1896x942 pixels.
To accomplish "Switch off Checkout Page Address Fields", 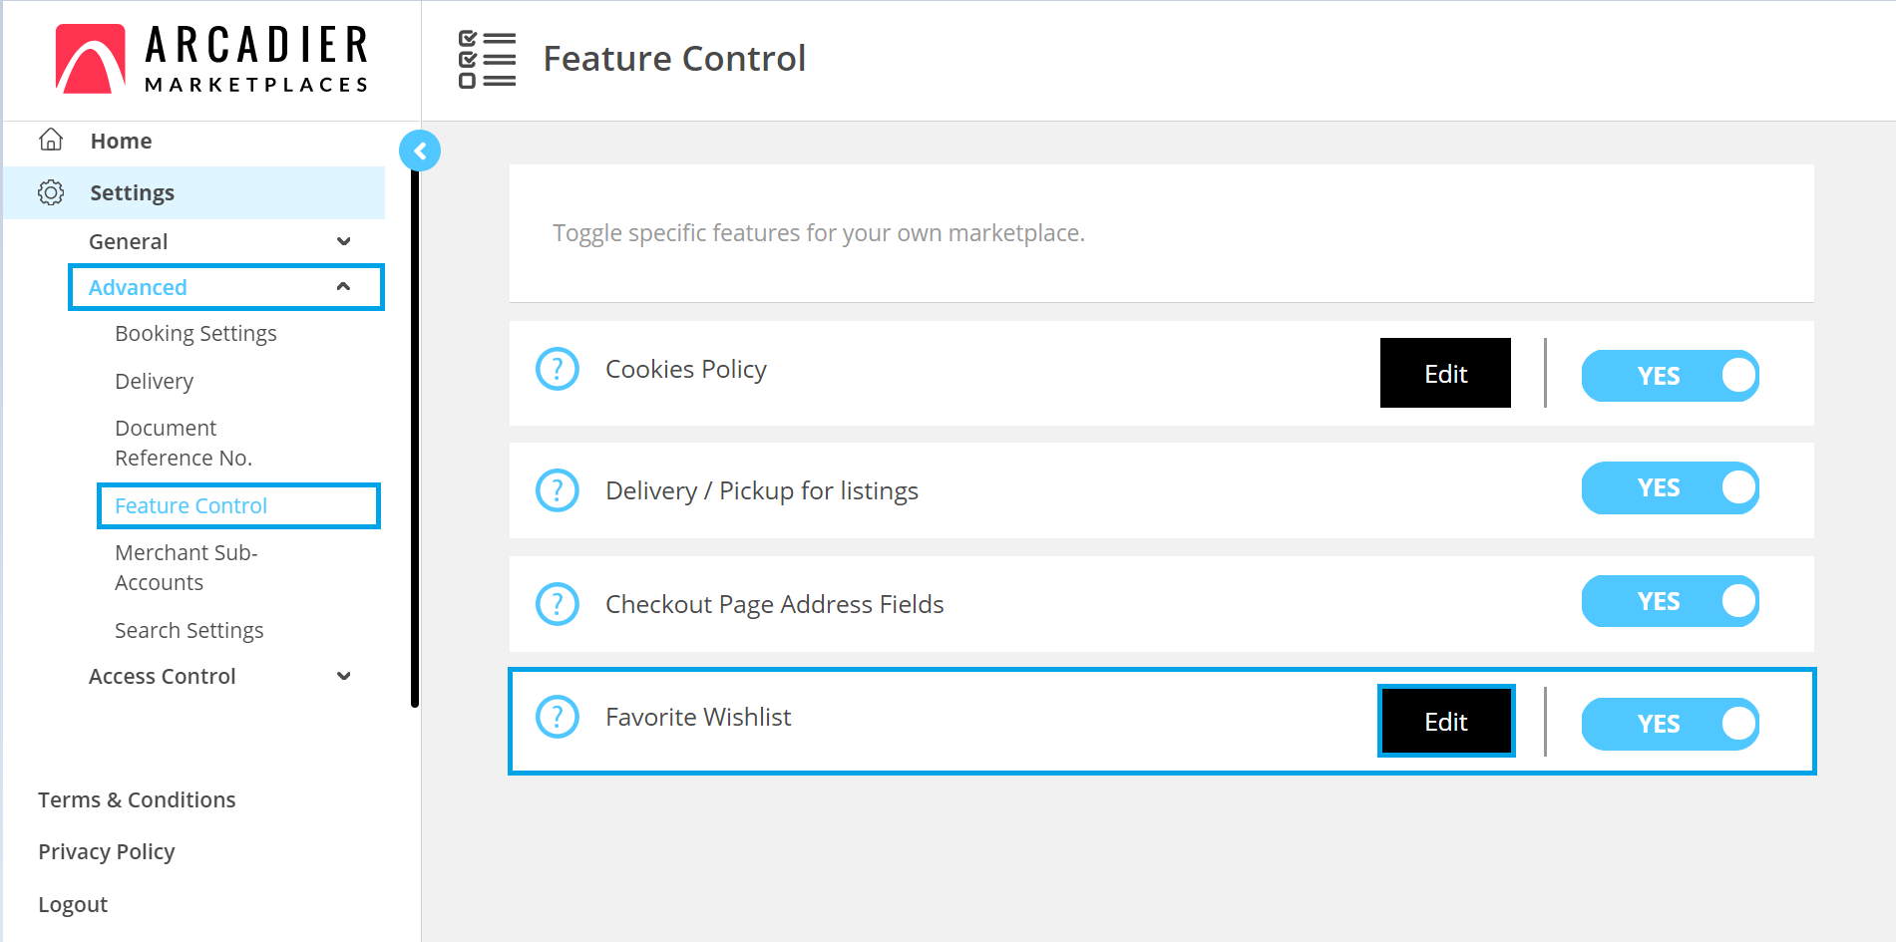I will tap(1670, 602).
